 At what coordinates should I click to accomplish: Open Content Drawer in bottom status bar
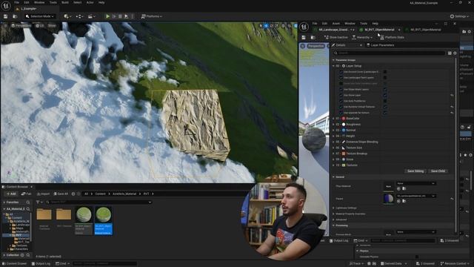tap(15, 264)
